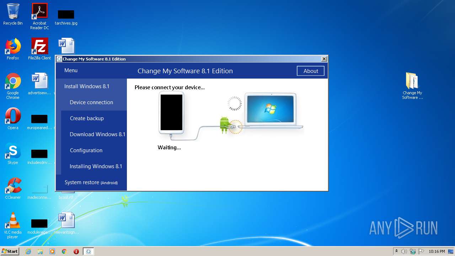This screenshot has height=256, width=455.
Task: Click the About button
Action: pos(311,71)
